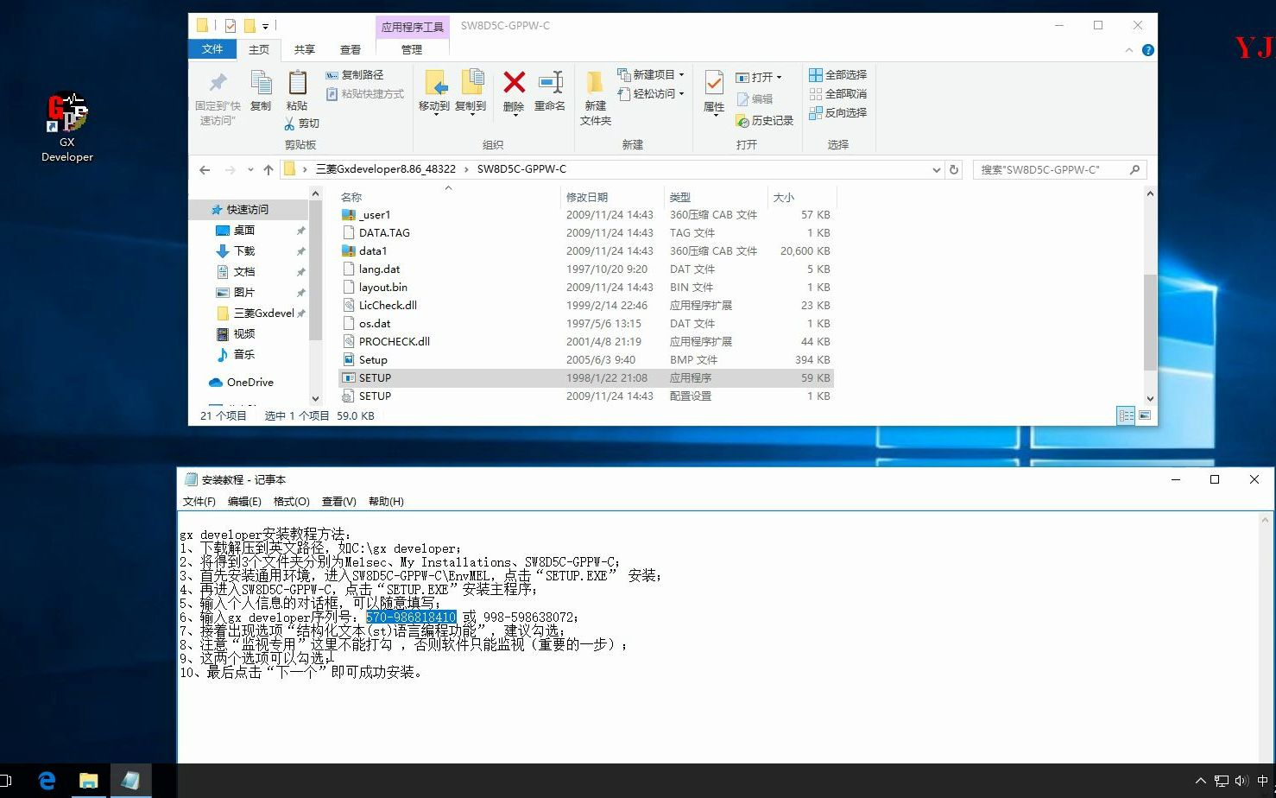Open the 新建项目 dropdown arrow
Viewport: 1276px width, 798px height.
(683, 74)
